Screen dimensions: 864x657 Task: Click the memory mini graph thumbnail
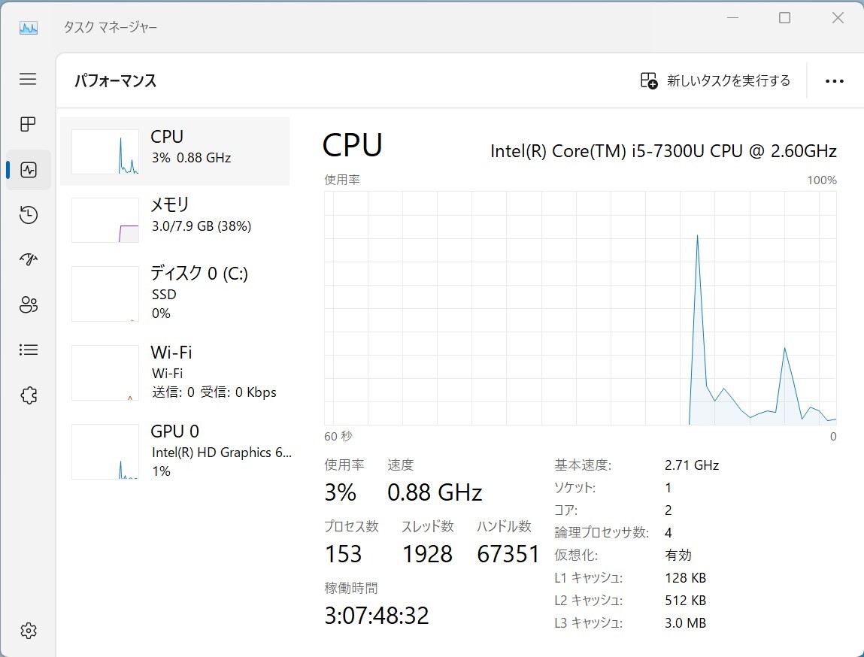click(105, 220)
